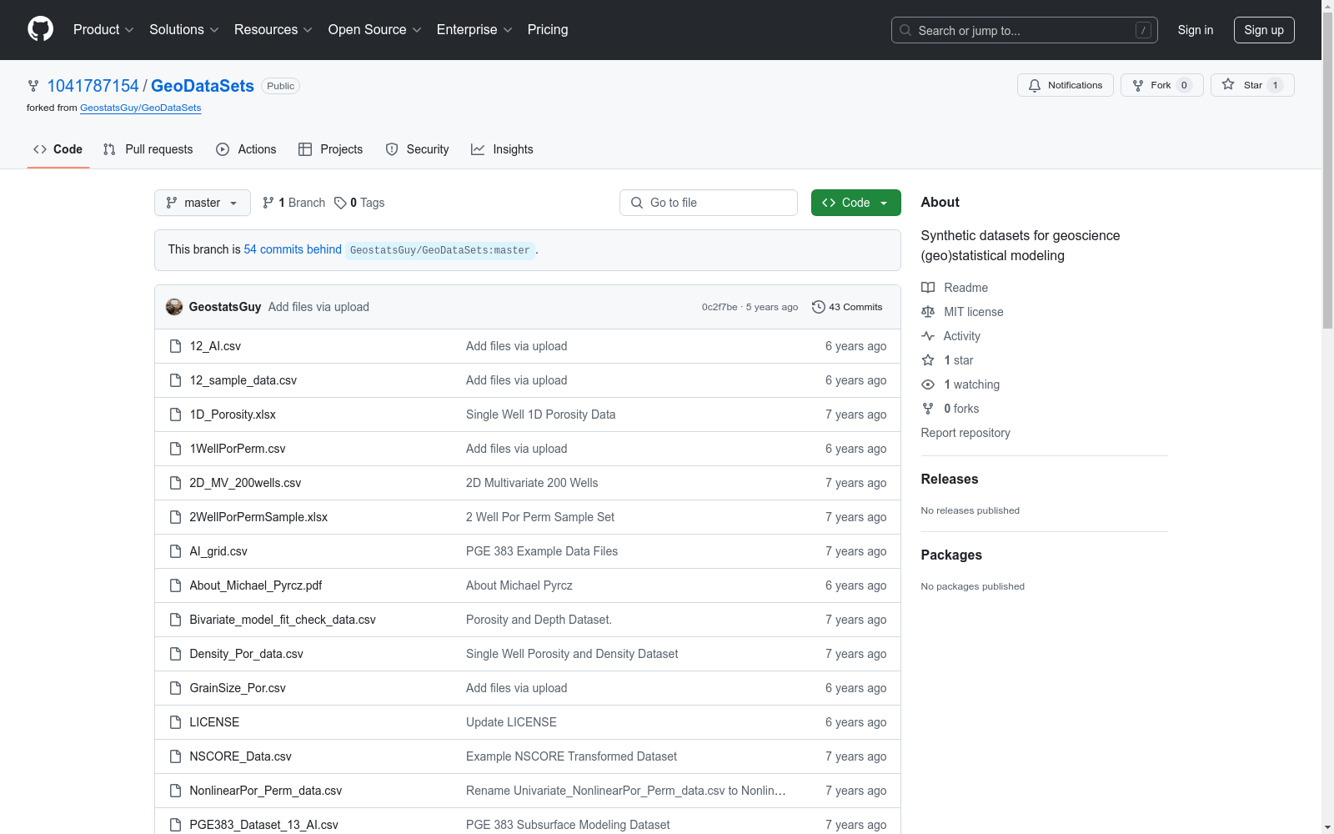Viewport: 1334px width, 834px height.
Task: Click the Readme book icon
Action: [928, 288]
